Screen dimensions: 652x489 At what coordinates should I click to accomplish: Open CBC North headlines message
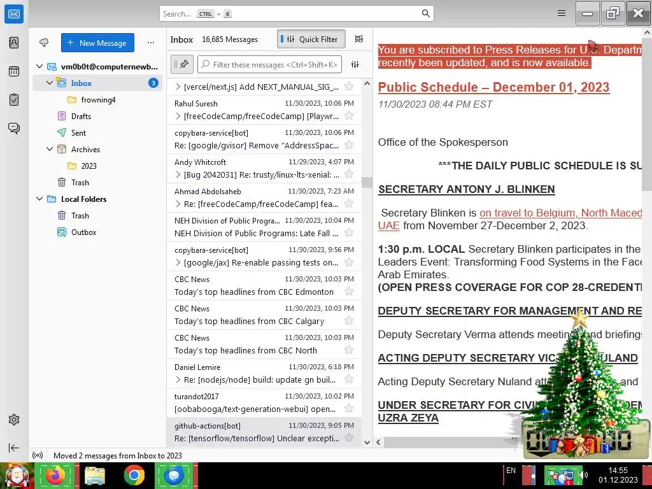(264, 344)
